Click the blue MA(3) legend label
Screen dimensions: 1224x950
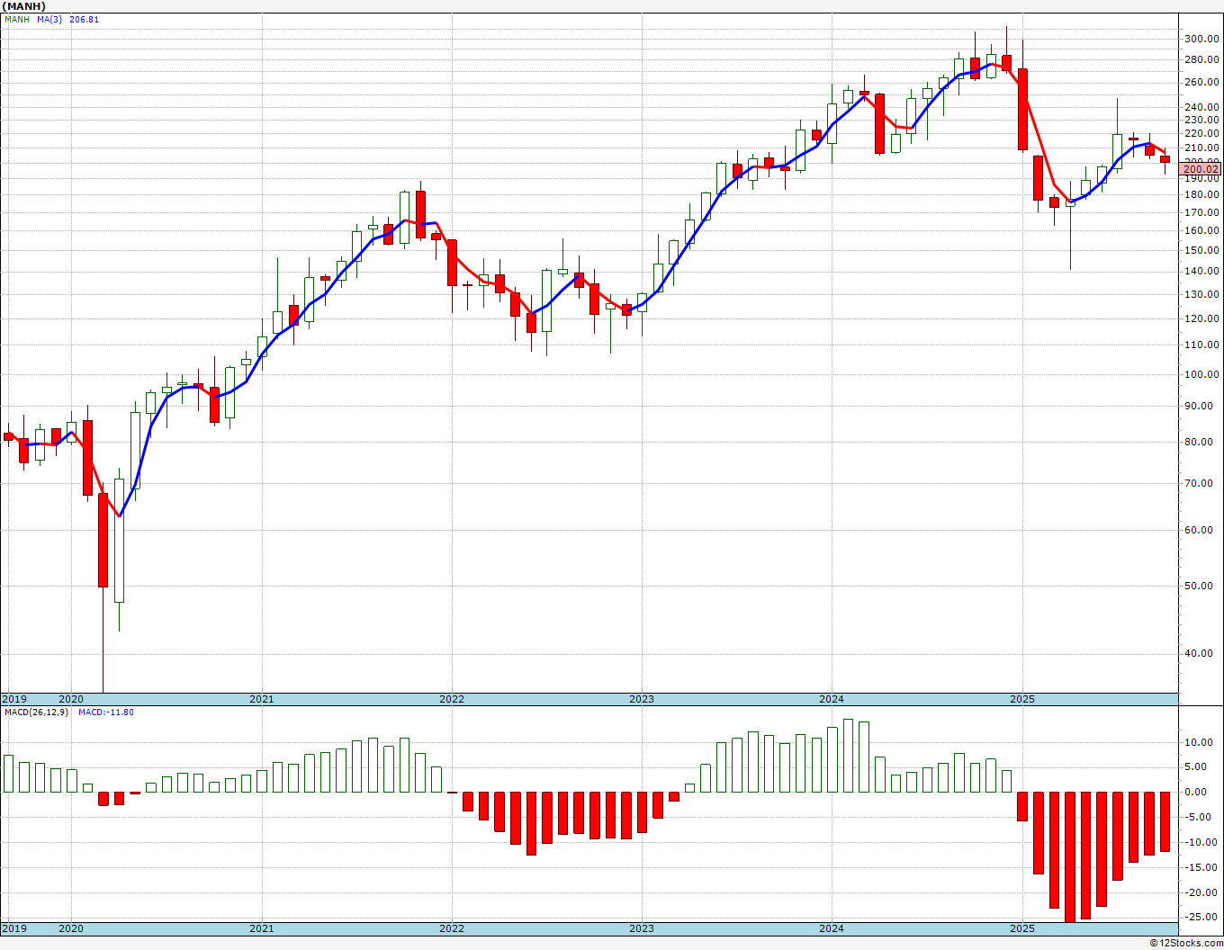pyautogui.click(x=49, y=19)
